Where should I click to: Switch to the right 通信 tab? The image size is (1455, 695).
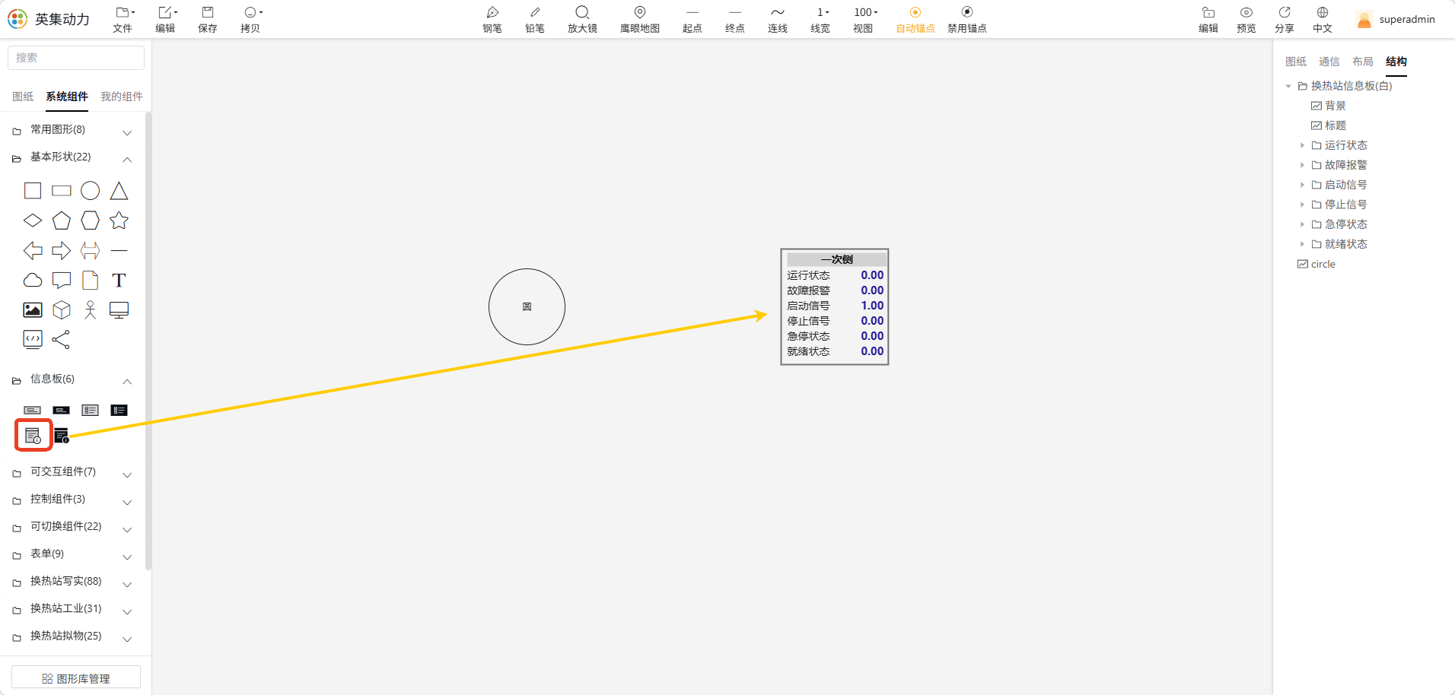coord(1329,62)
